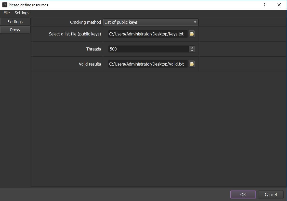Screen dimensions: 287x201
Task: Increase the Threads value with up arrow
Action: point(192,48)
